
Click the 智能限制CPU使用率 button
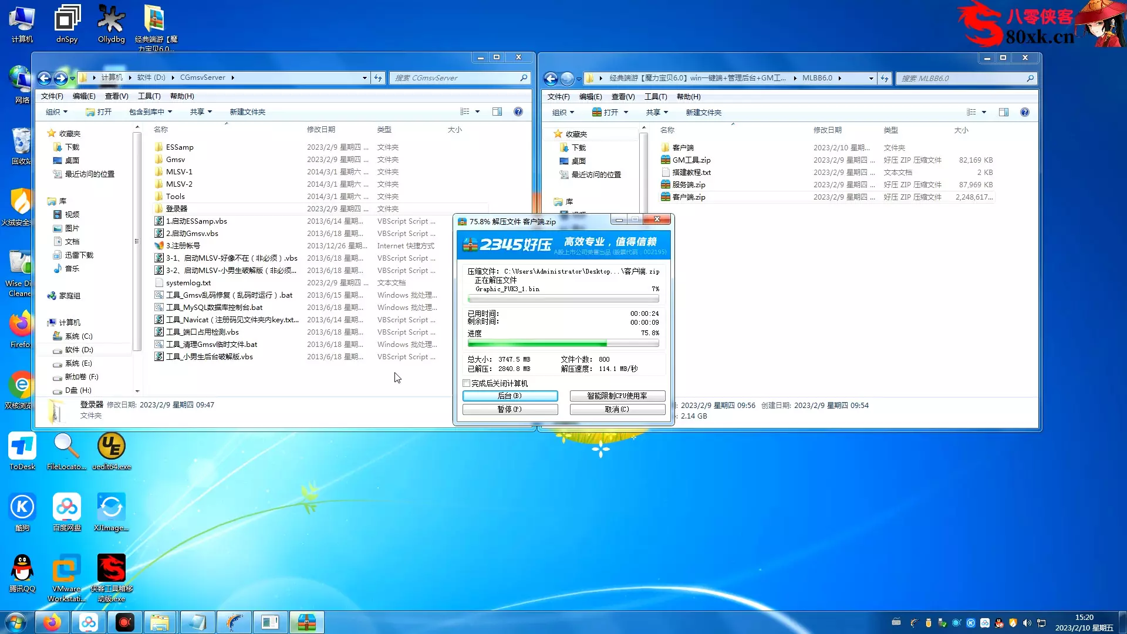[x=617, y=396]
